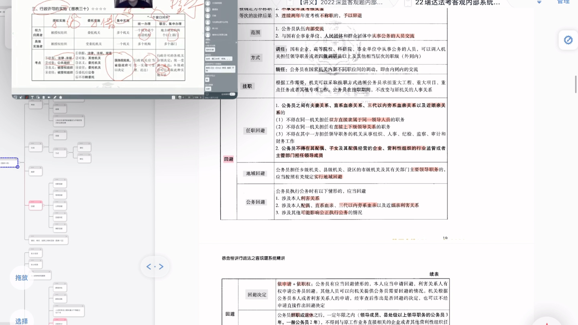The width and height of the screenshot is (578, 325).
Task: Select the 调任、转任、挂职之间的区别 node
Action: point(49,240)
